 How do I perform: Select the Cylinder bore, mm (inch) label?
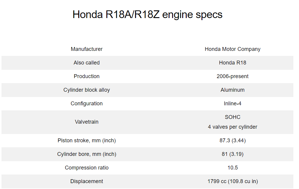[87, 154]
